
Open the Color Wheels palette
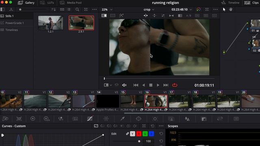(32, 118)
